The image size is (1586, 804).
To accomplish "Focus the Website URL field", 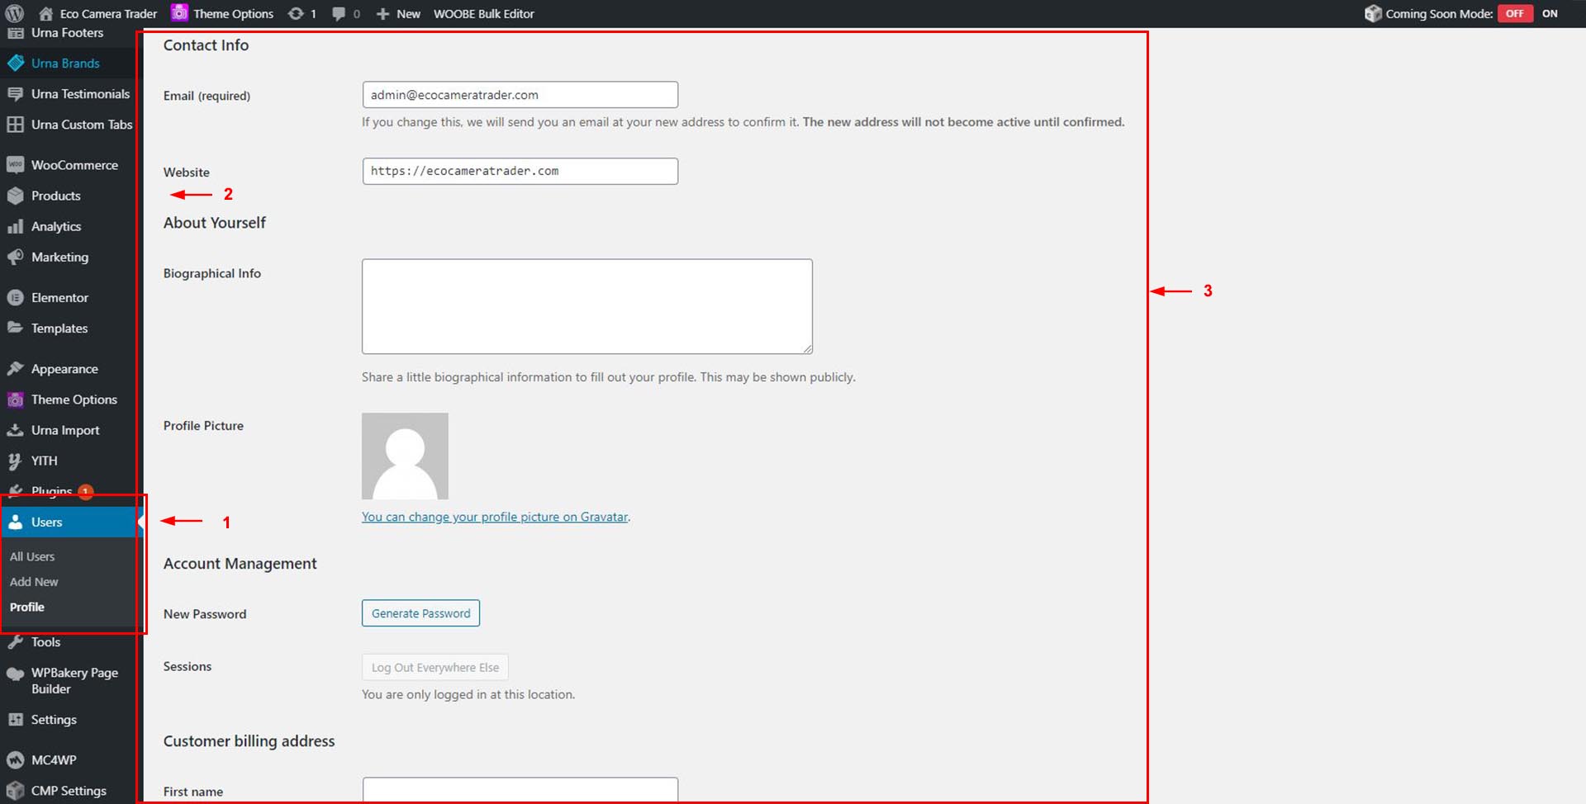I will [x=520, y=172].
